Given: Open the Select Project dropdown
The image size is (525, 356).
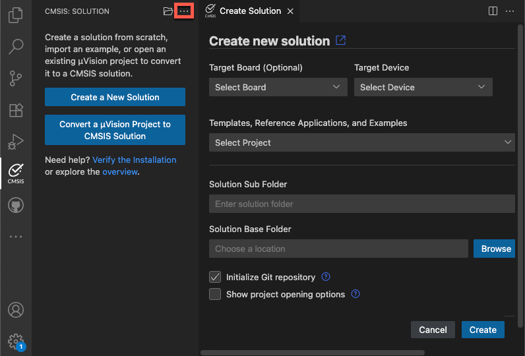Looking at the screenshot, I should click(362, 142).
